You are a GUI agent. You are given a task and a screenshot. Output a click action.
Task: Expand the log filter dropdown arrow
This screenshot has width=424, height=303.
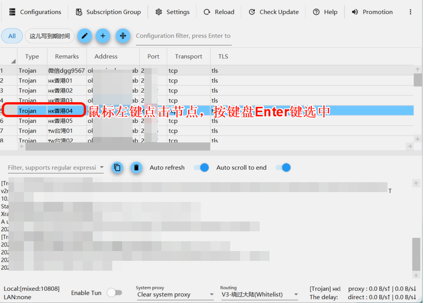(x=101, y=168)
